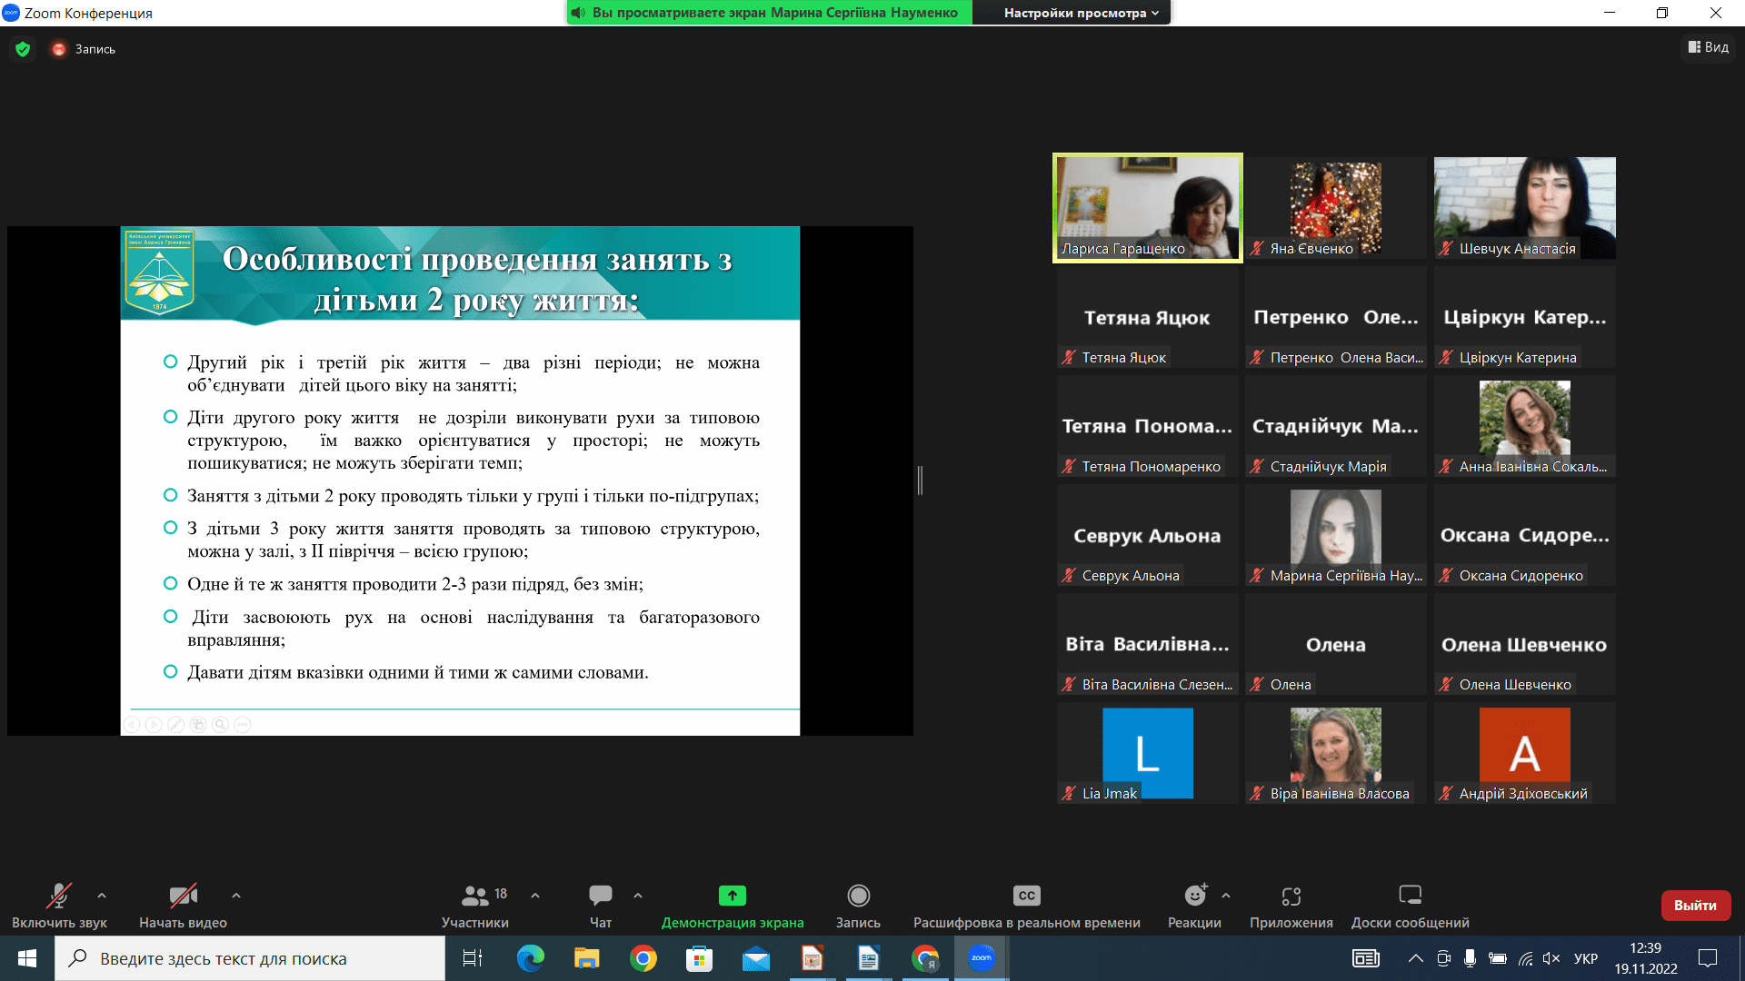Click the Record icon in toolbar
Screen dimensions: 1745x981
[x=858, y=896]
